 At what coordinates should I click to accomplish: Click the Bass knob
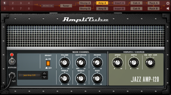click(97, 78)
